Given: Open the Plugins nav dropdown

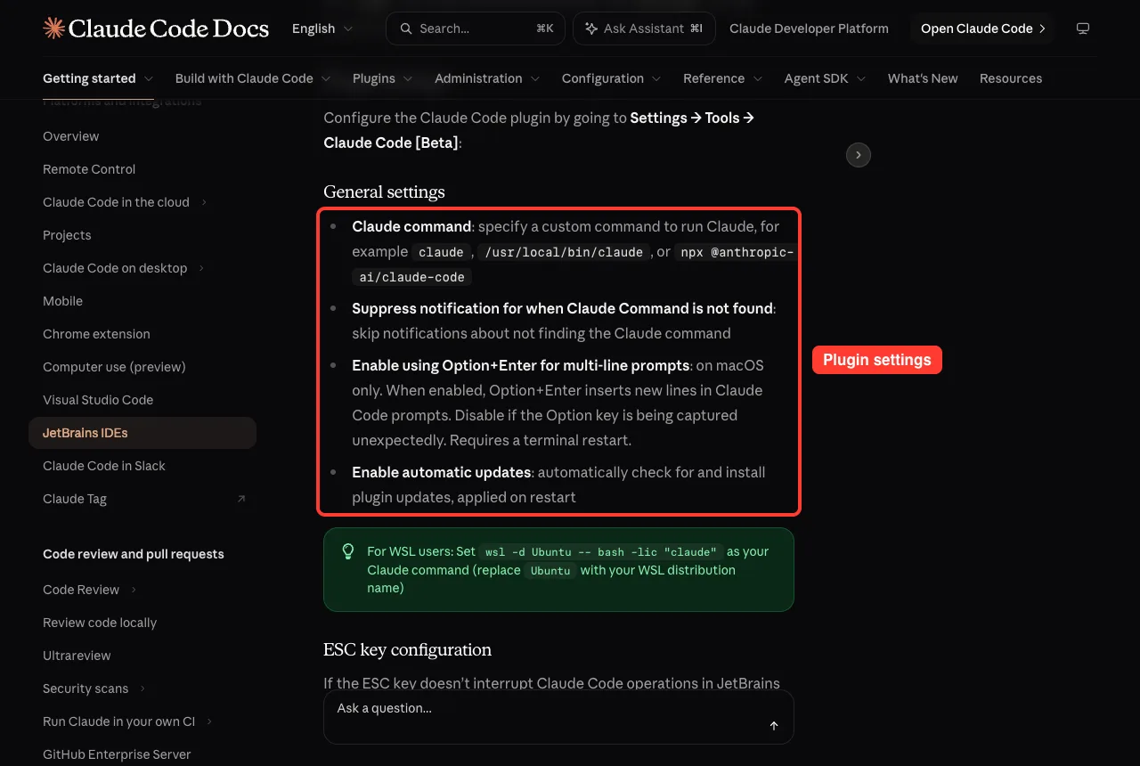Looking at the screenshot, I should [383, 78].
